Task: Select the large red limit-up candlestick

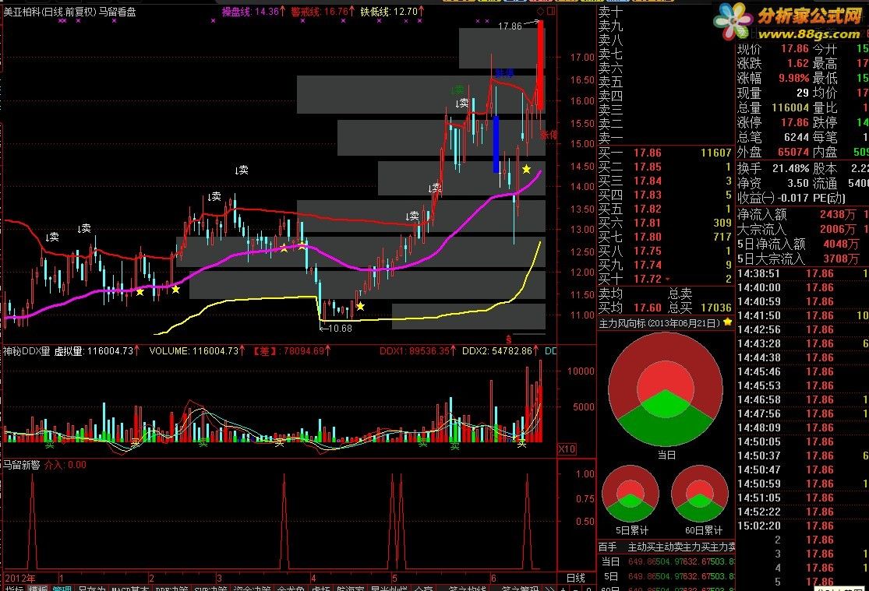Action: [540, 66]
